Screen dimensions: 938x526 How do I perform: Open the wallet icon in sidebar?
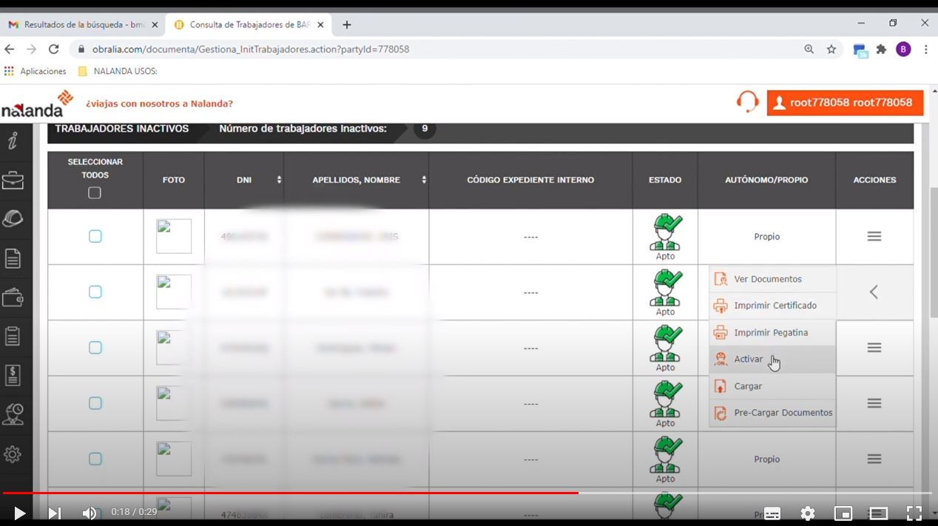[13, 297]
